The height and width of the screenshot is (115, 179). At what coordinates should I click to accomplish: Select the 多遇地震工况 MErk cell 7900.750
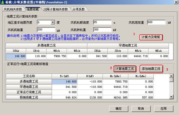tap(57, 56)
